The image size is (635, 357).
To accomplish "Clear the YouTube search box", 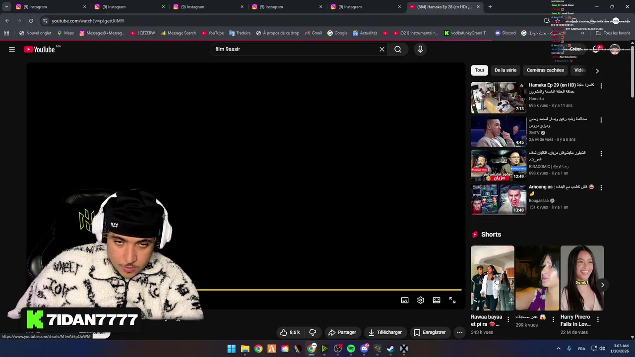I will pyautogui.click(x=382, y=49).
